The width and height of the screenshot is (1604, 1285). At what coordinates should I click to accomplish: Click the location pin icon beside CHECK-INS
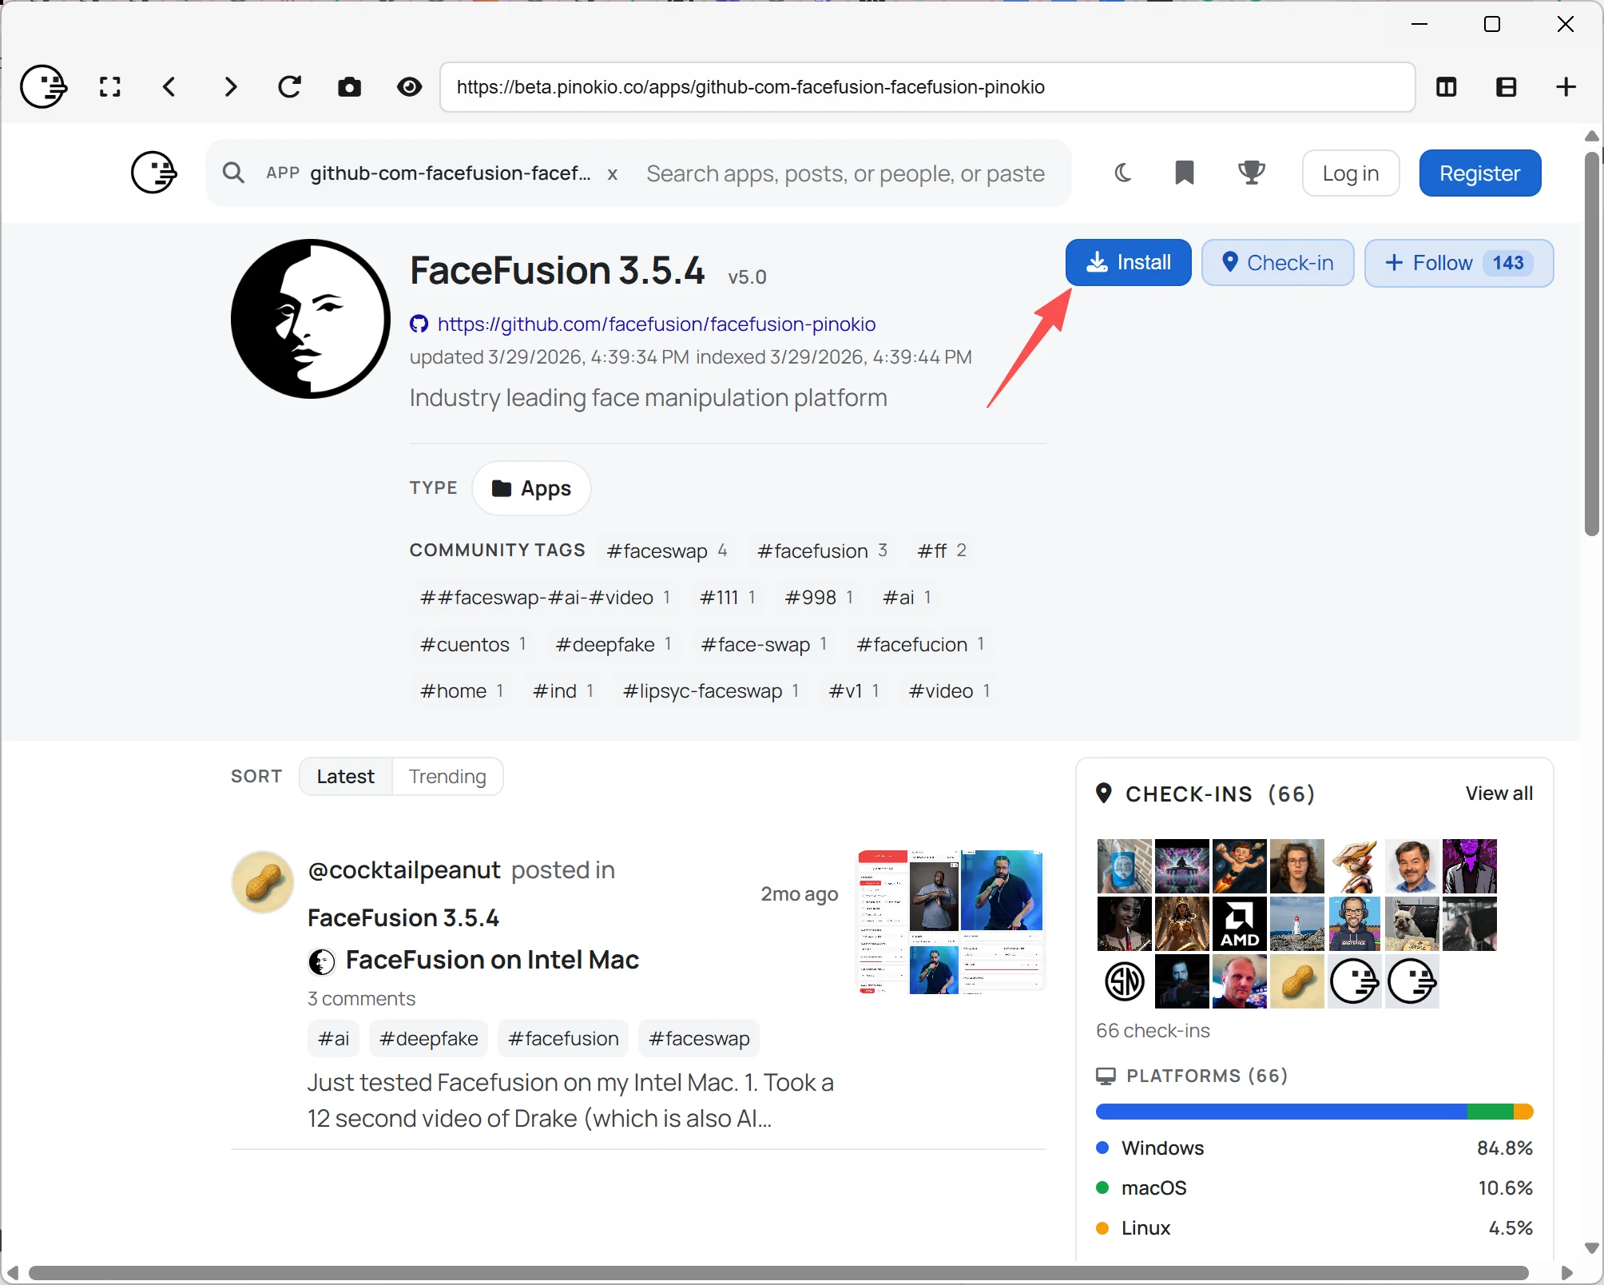click(1104, 793)
